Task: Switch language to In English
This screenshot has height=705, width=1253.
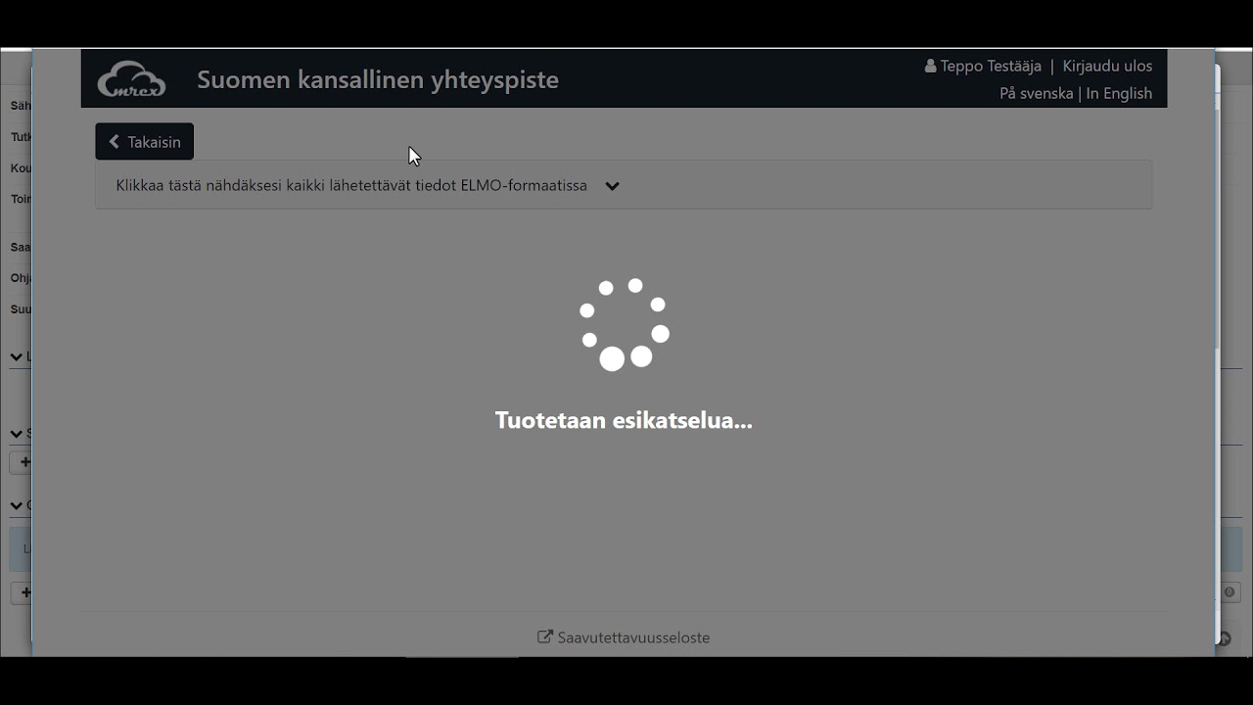Action: click(x=1119, y=93)
